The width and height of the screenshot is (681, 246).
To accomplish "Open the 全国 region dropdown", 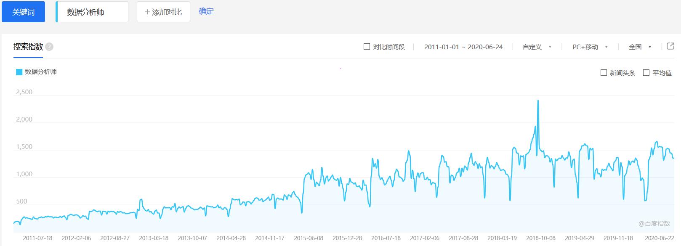I will pyautogui.click(x=640, y=47).
